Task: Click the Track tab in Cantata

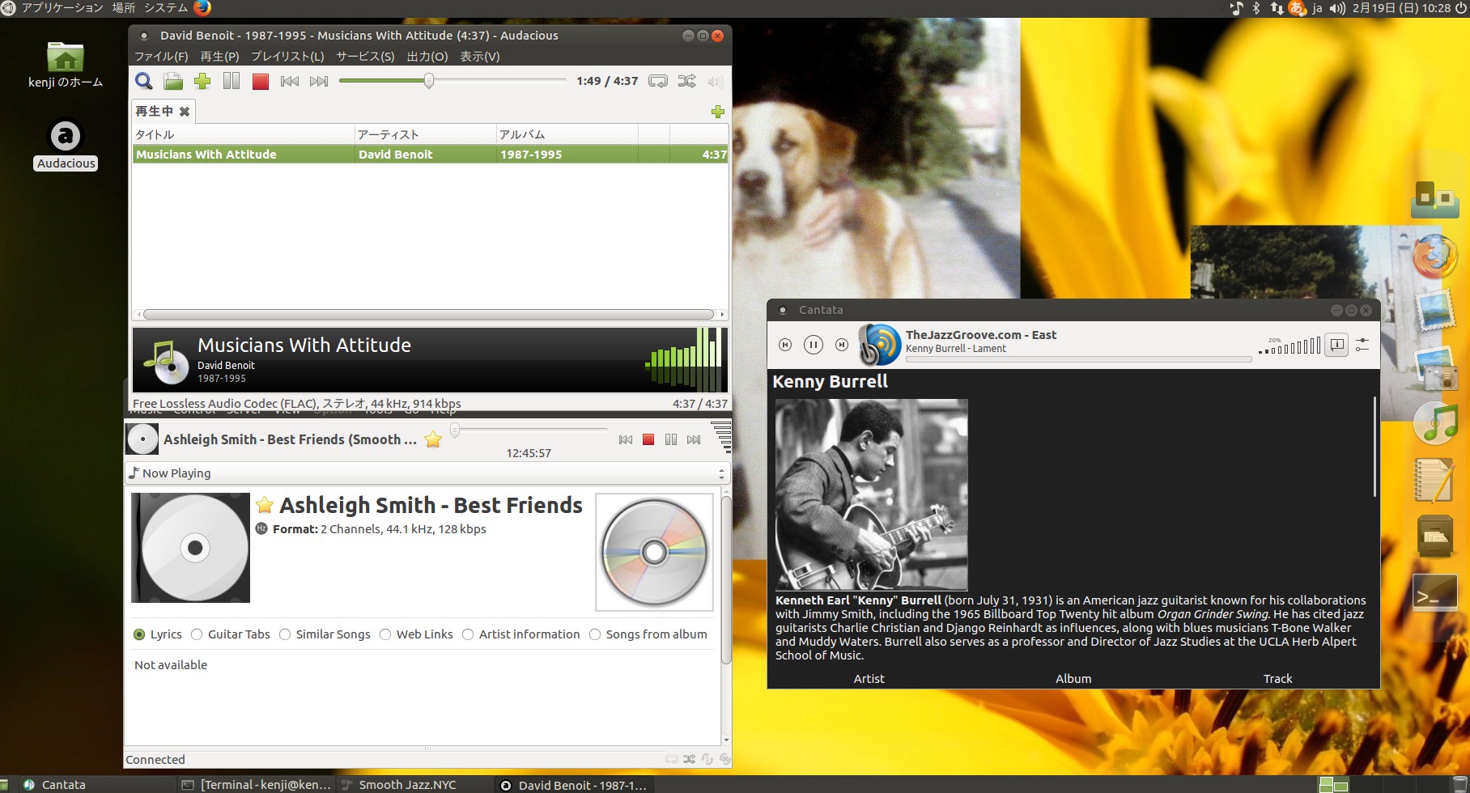Action: [x=1277, y=679]
